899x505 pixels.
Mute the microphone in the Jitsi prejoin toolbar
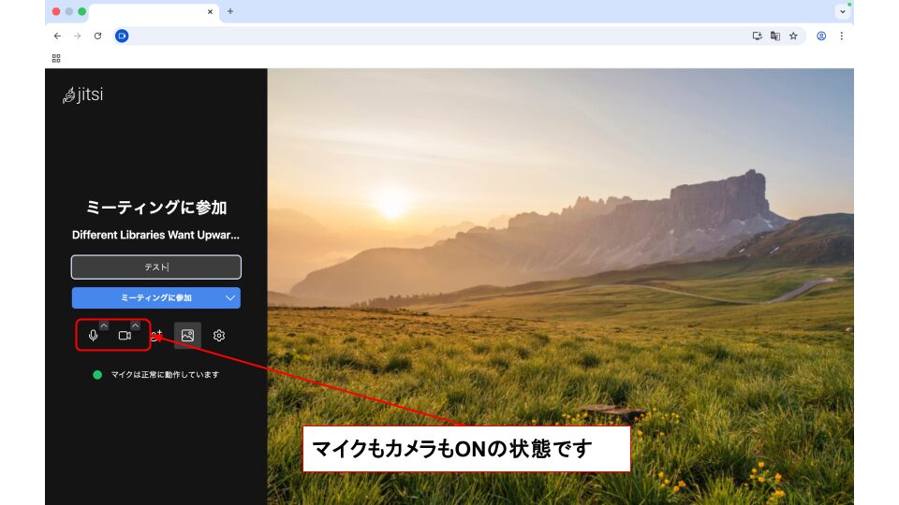pos(93,336)
